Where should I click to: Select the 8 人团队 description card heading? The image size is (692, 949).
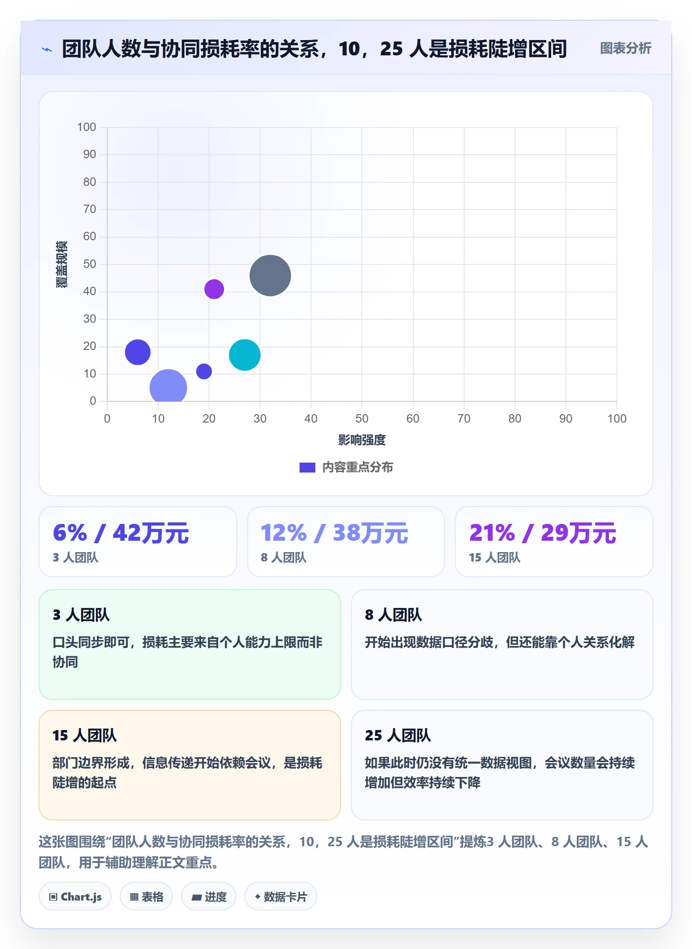point(393,615)
